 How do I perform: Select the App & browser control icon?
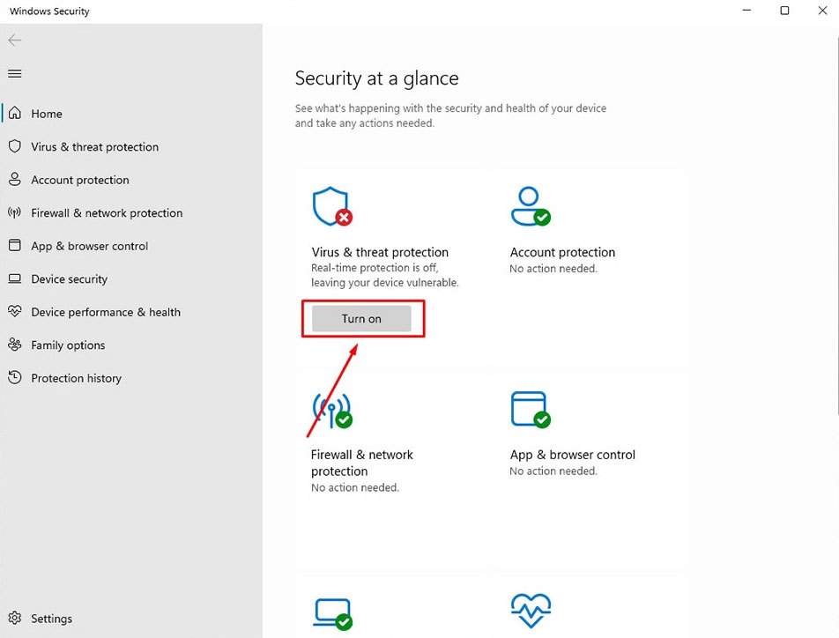click(x=14, y=246)
